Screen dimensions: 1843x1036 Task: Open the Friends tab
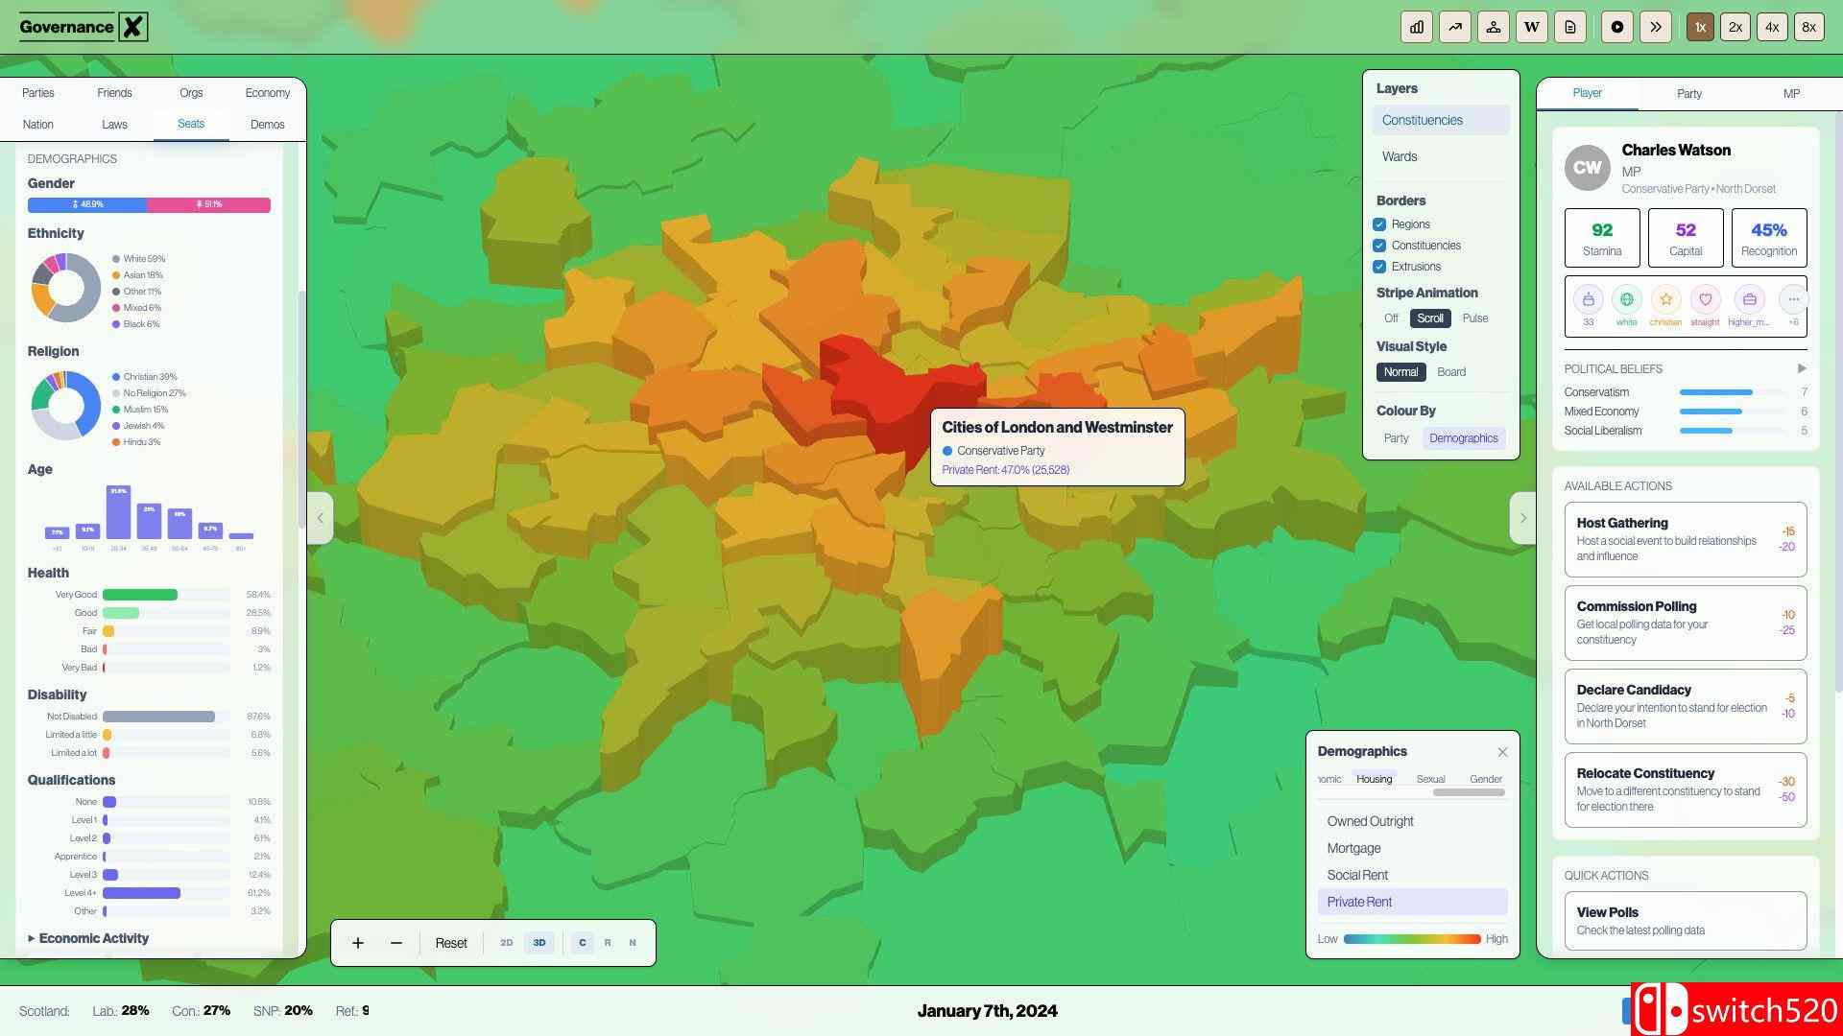[114, 93]
